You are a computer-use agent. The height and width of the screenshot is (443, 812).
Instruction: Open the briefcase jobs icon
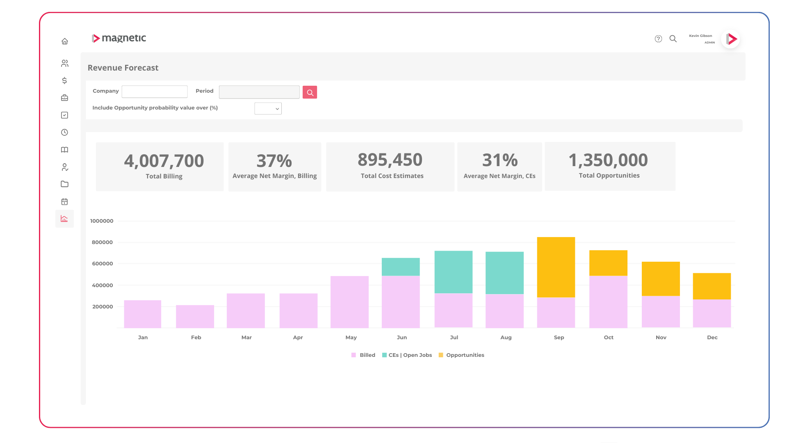(x=64, y=98)
